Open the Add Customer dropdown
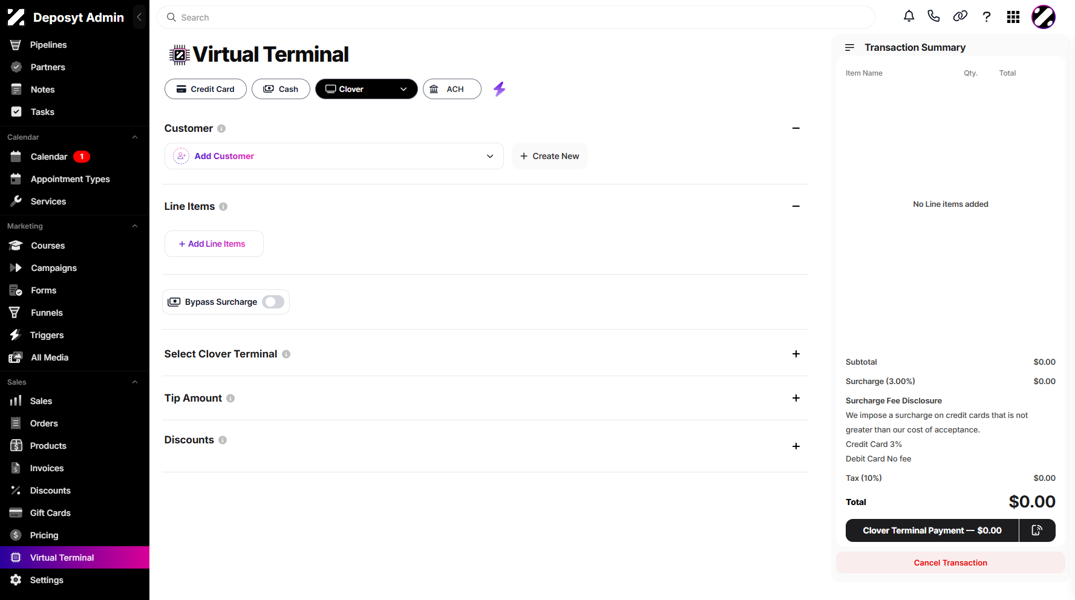Image resolution: width=1075 pixels, height=600 pixels. coord(334,156)
